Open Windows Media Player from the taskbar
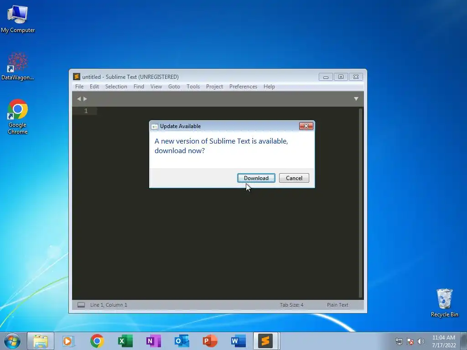 68,341
